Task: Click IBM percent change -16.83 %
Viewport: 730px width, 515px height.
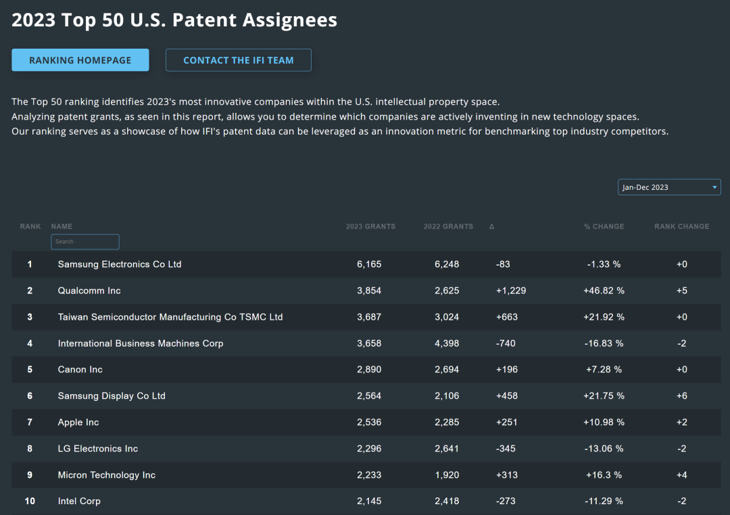Action: coord(604,343)
